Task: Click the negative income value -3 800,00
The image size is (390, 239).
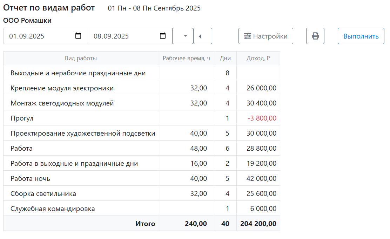Action: (262, 118)
